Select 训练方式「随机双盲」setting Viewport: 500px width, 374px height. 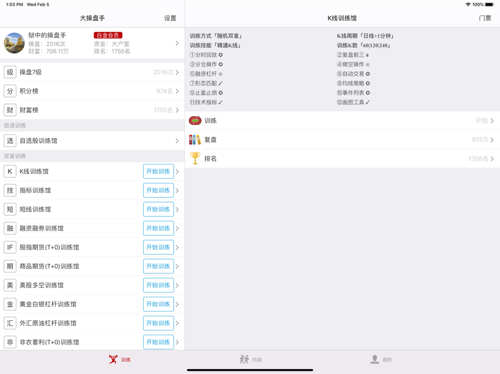tap(216, 36)
